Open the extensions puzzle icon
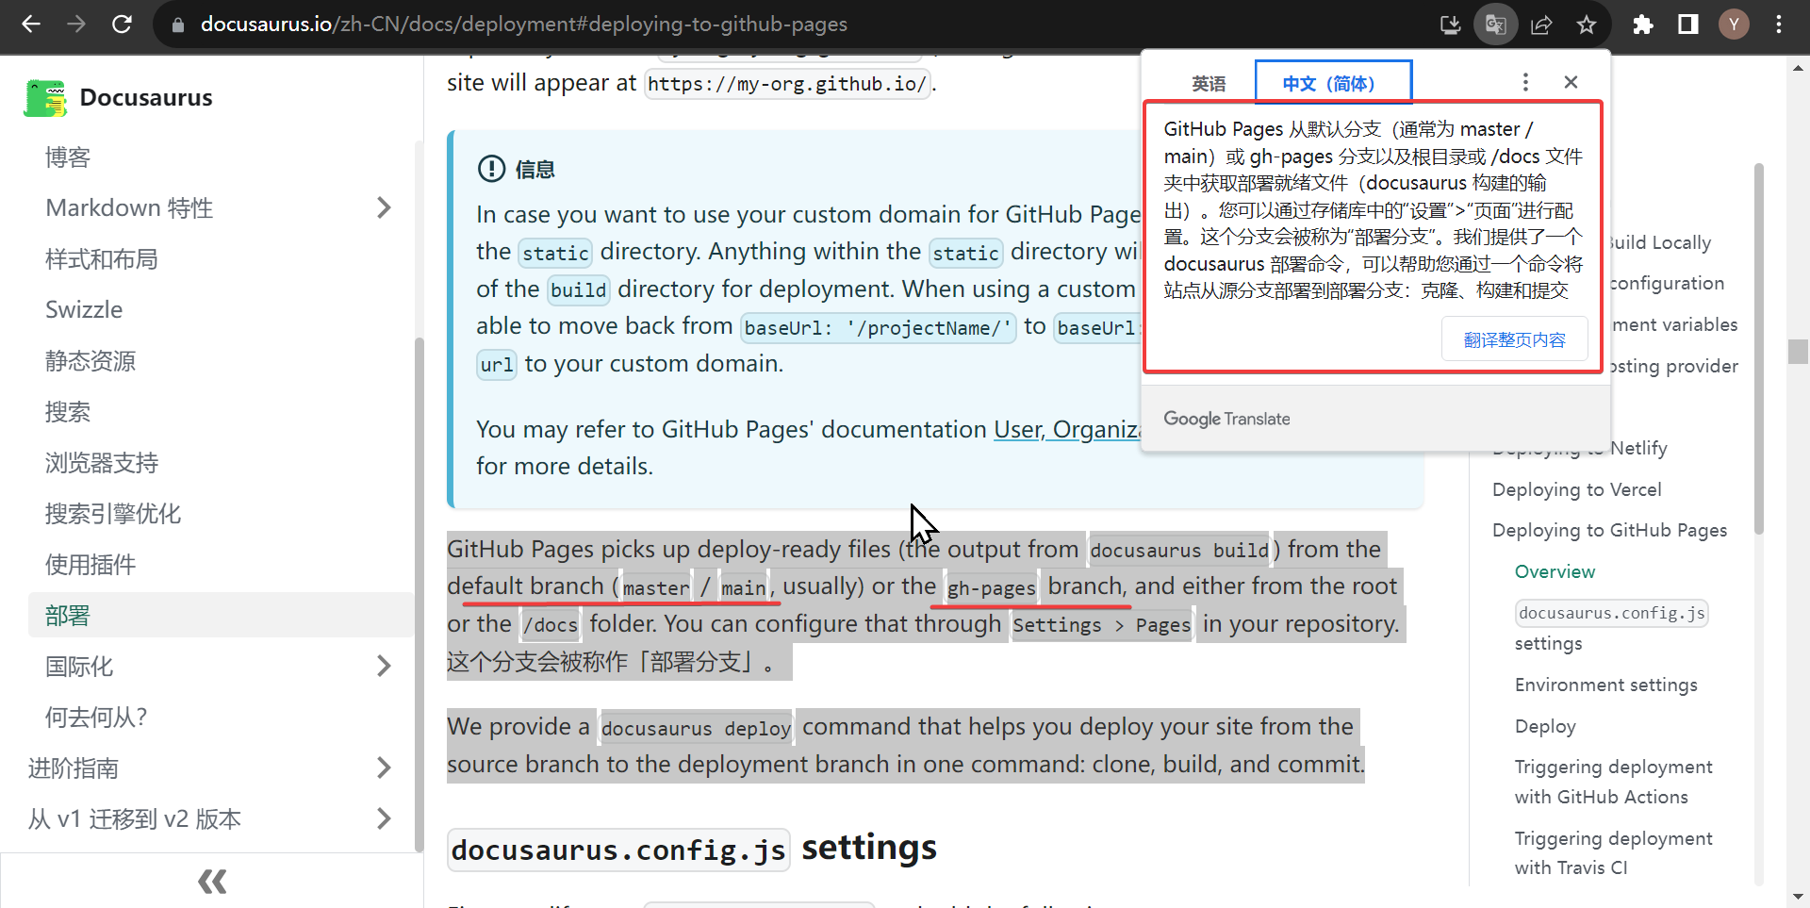 [1643, 25]
